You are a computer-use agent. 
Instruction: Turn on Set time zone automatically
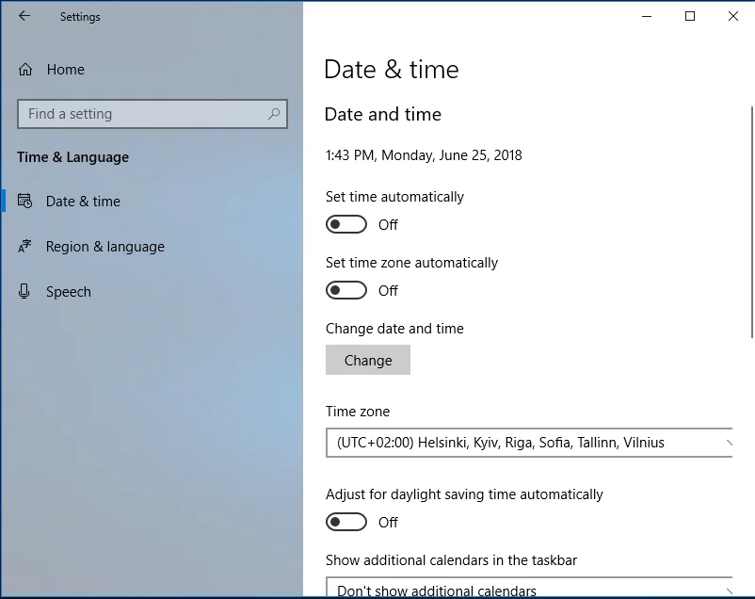click(345, 290)
